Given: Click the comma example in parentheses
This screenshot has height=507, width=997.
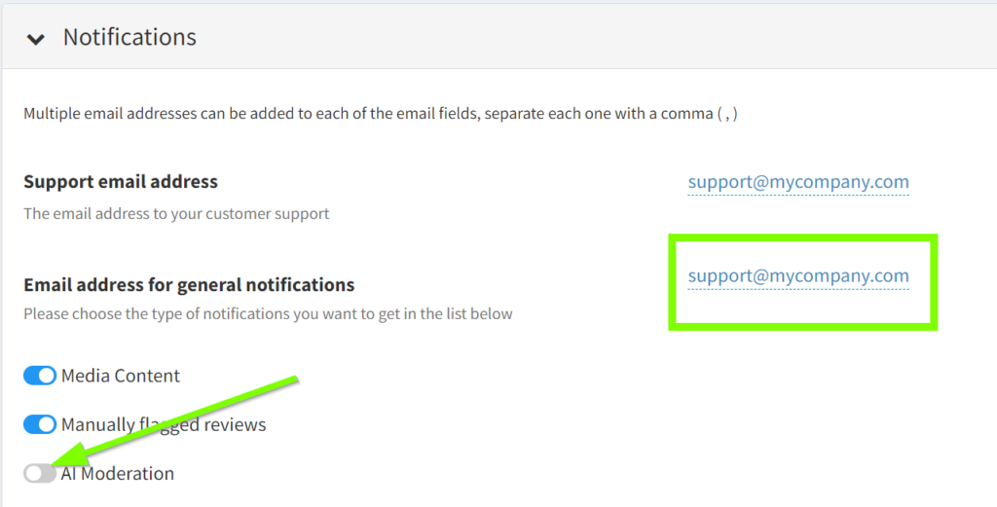Looking at the screenshot, I should tap(726, 114).
